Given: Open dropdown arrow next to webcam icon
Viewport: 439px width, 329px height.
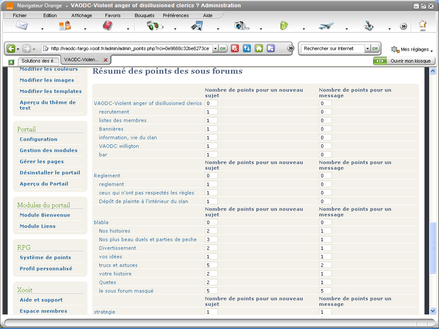Looking at the screenshot, I should [x=175, y=29].
